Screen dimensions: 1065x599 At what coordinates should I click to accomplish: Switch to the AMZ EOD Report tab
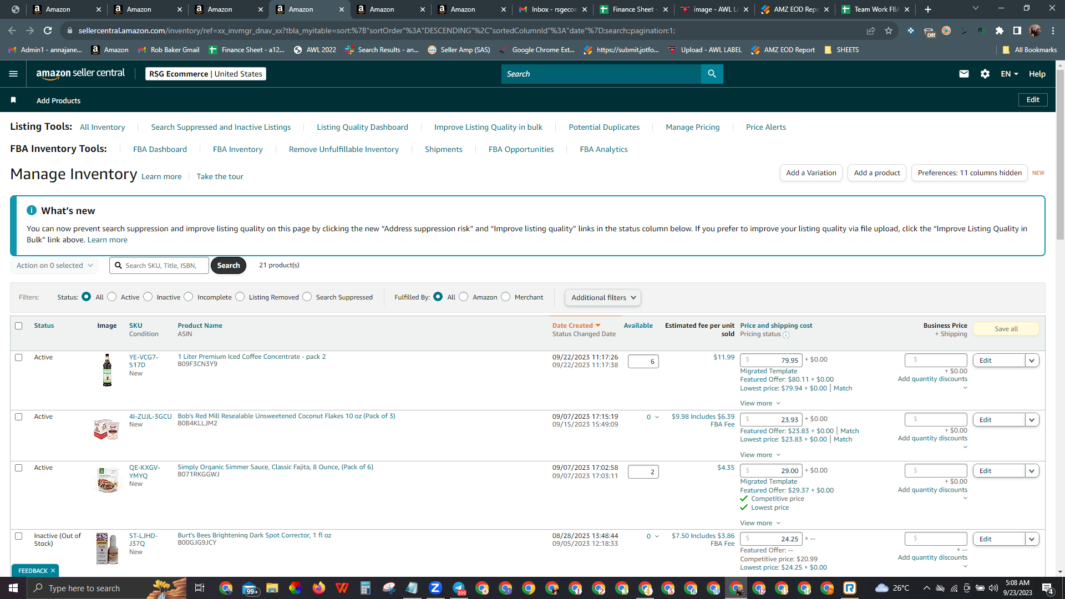795,9
